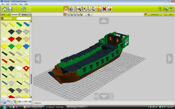This screenshot has height=109, width=175.
Task: Rotate camera view upward
Action: coord(104,21)
